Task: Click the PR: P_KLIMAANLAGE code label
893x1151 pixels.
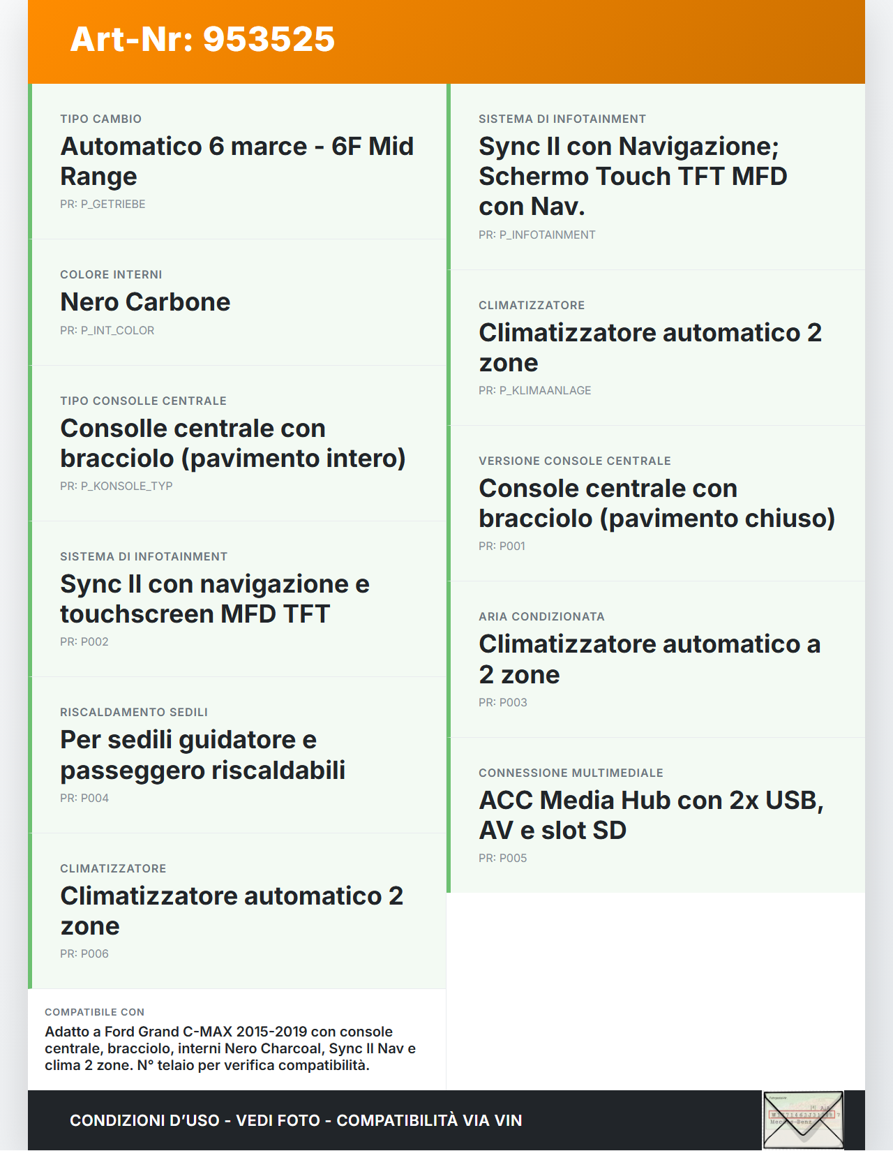Action: [x=534, y=391]
